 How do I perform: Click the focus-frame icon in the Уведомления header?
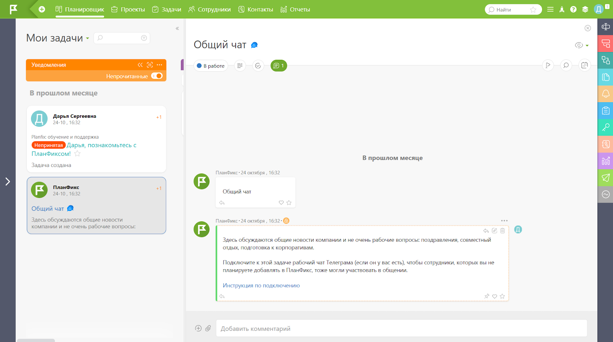(150, 65)
